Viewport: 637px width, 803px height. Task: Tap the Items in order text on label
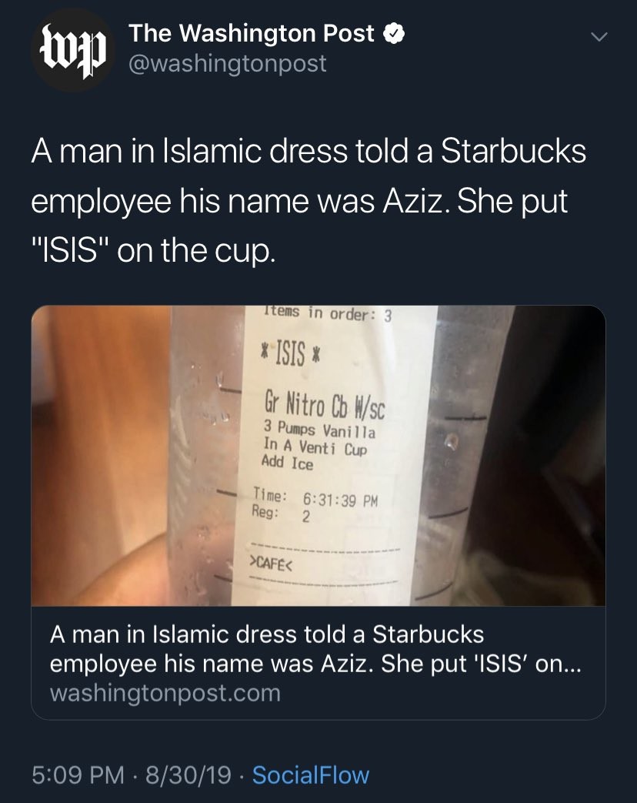(x=328, y=313)
